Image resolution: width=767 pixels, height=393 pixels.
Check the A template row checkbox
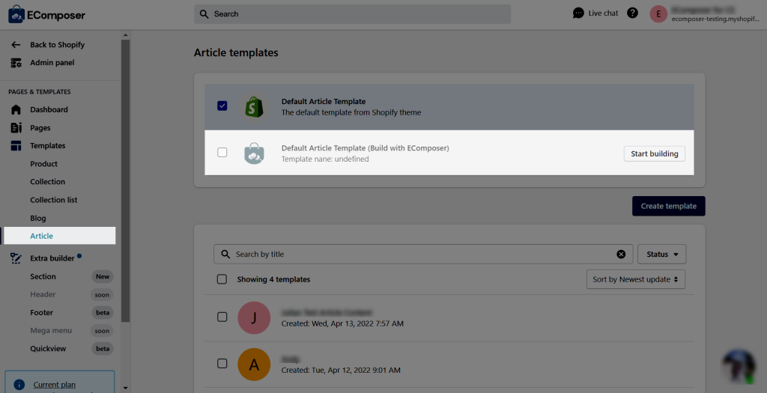click(x=222, y=363)
